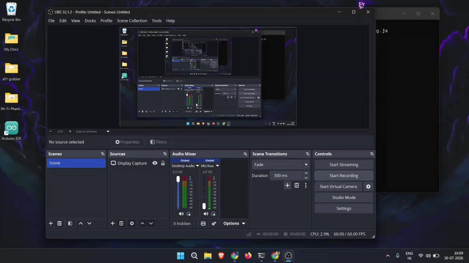Increase transition duration with the up arrow
Screen dimensions: 469x263
(x=306, y=173)
